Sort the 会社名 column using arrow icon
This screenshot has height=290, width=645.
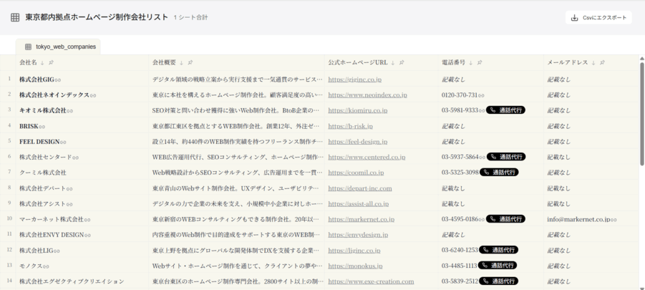(x=42, y=63)
